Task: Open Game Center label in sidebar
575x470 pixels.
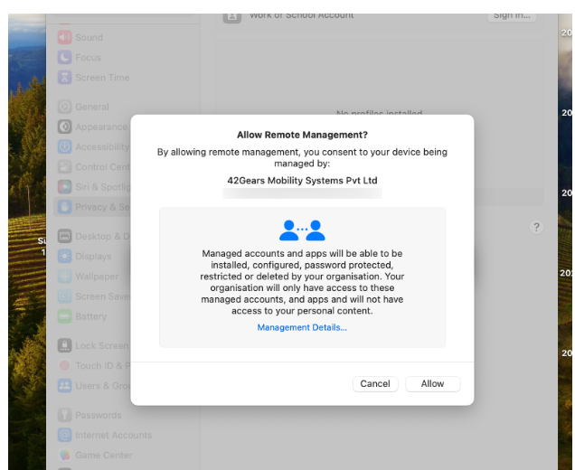Action: pos(103,455)
